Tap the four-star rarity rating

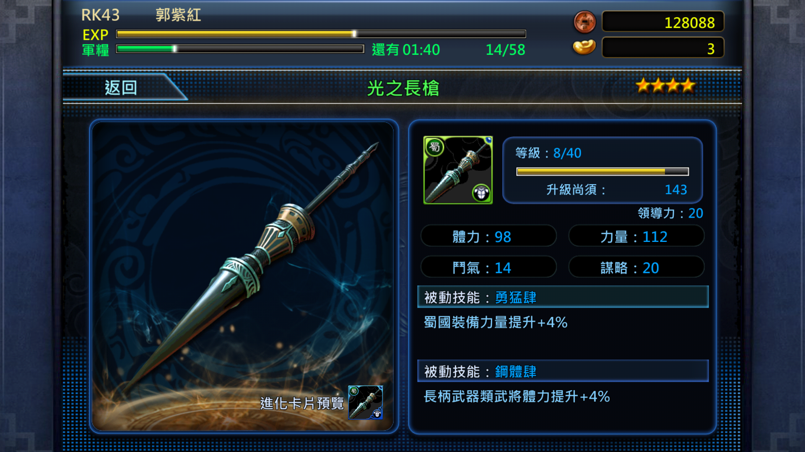pyautogui.click(x=665, y=86)
